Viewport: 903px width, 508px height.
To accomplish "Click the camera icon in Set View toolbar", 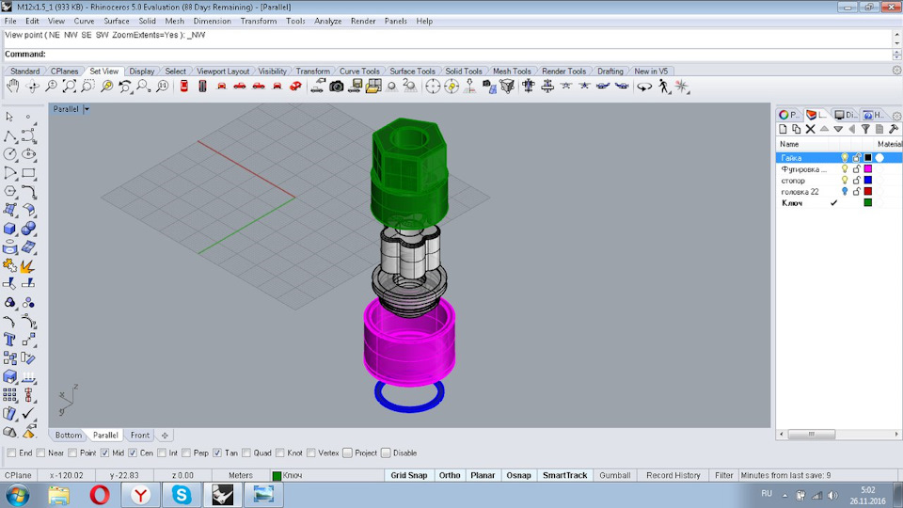I will (337, 87).
